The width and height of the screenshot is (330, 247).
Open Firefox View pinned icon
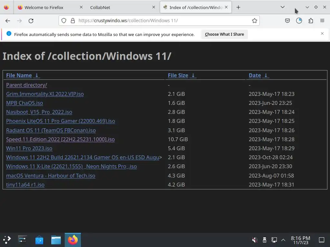click(6, 7)
